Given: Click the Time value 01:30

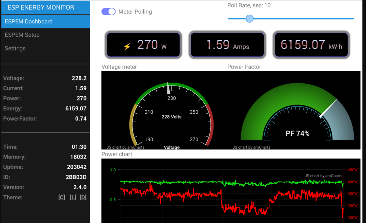Looking at the screenshot, I should click(79, 147).
